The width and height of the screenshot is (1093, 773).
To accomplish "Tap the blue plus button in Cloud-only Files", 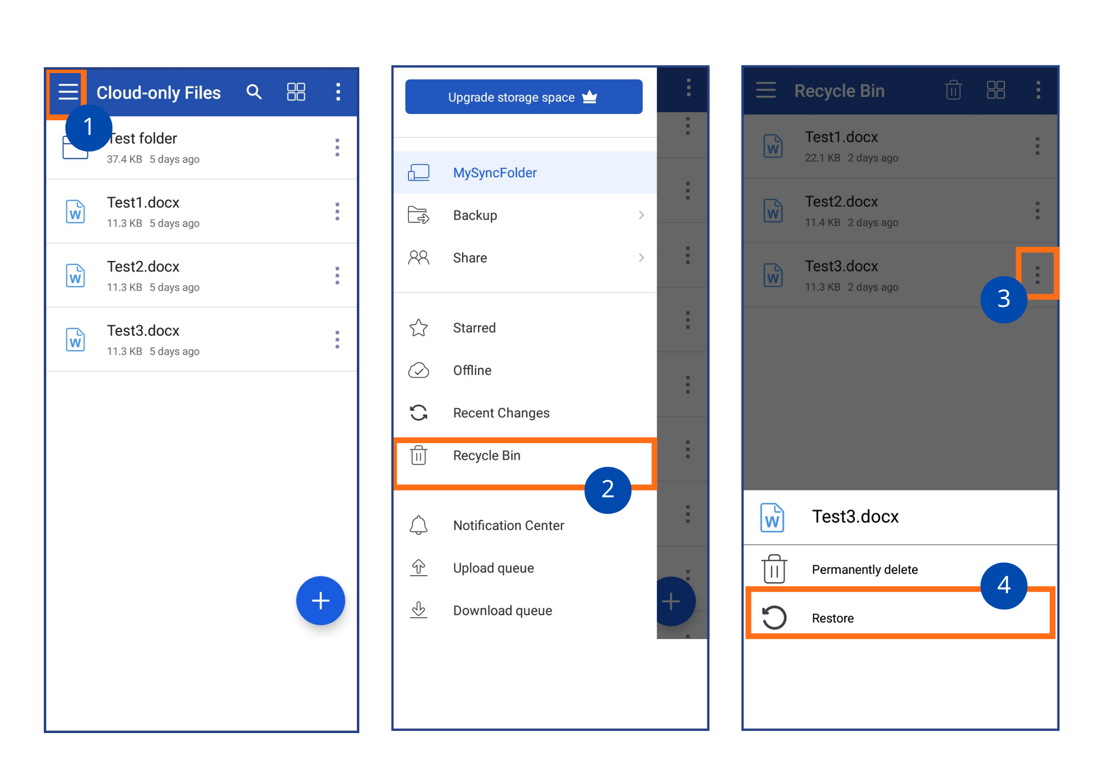I will pyautogui.click(x=320, y=601).
